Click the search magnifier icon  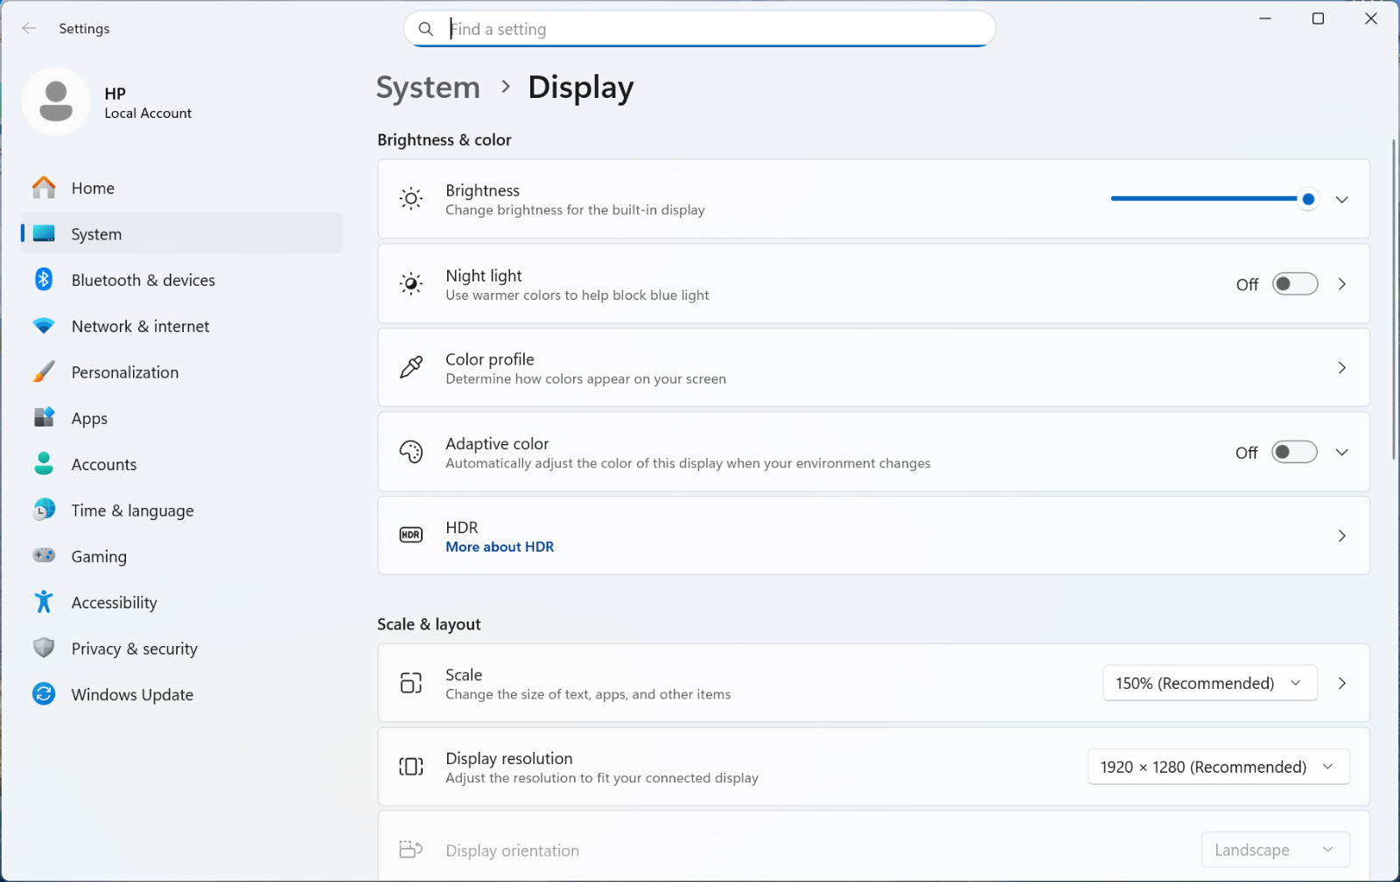(x=426, y=29)
